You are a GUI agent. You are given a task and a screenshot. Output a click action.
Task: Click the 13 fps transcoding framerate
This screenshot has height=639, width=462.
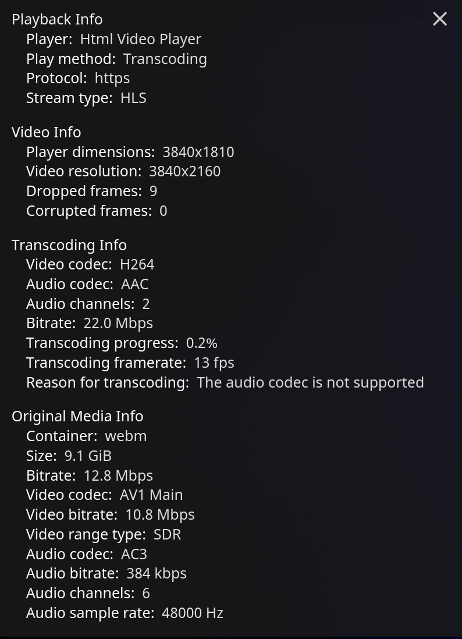tap(214, 363)
